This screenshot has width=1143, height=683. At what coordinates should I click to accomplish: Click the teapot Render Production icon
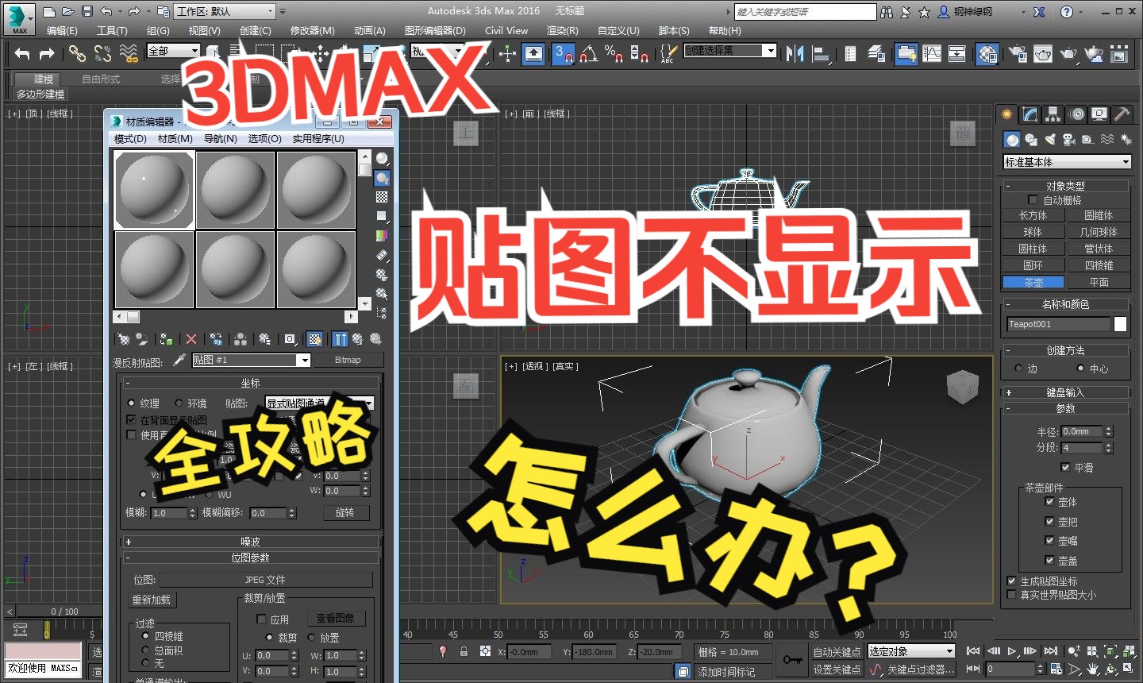[x=1068, y=53]
